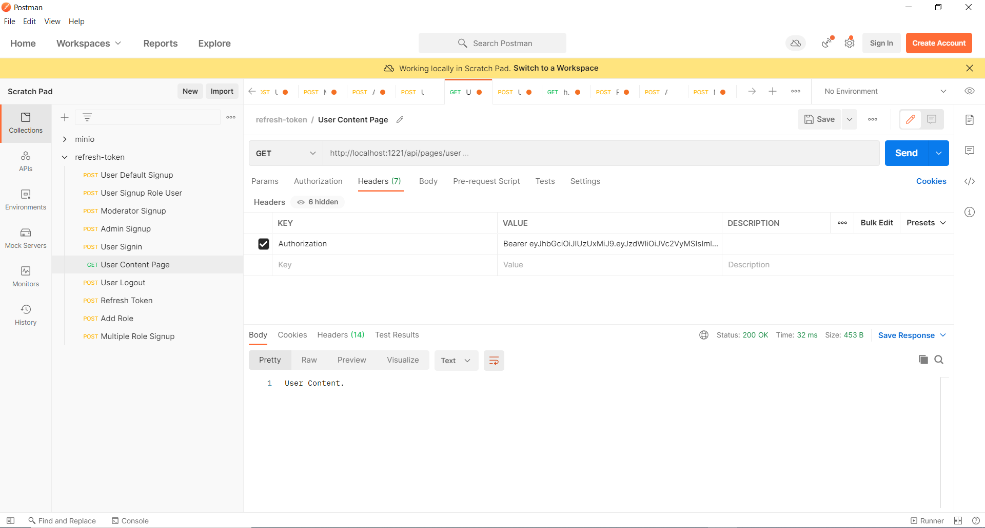
Task: Click the offline cloud sync icon
Action: [x=796, y=44]
